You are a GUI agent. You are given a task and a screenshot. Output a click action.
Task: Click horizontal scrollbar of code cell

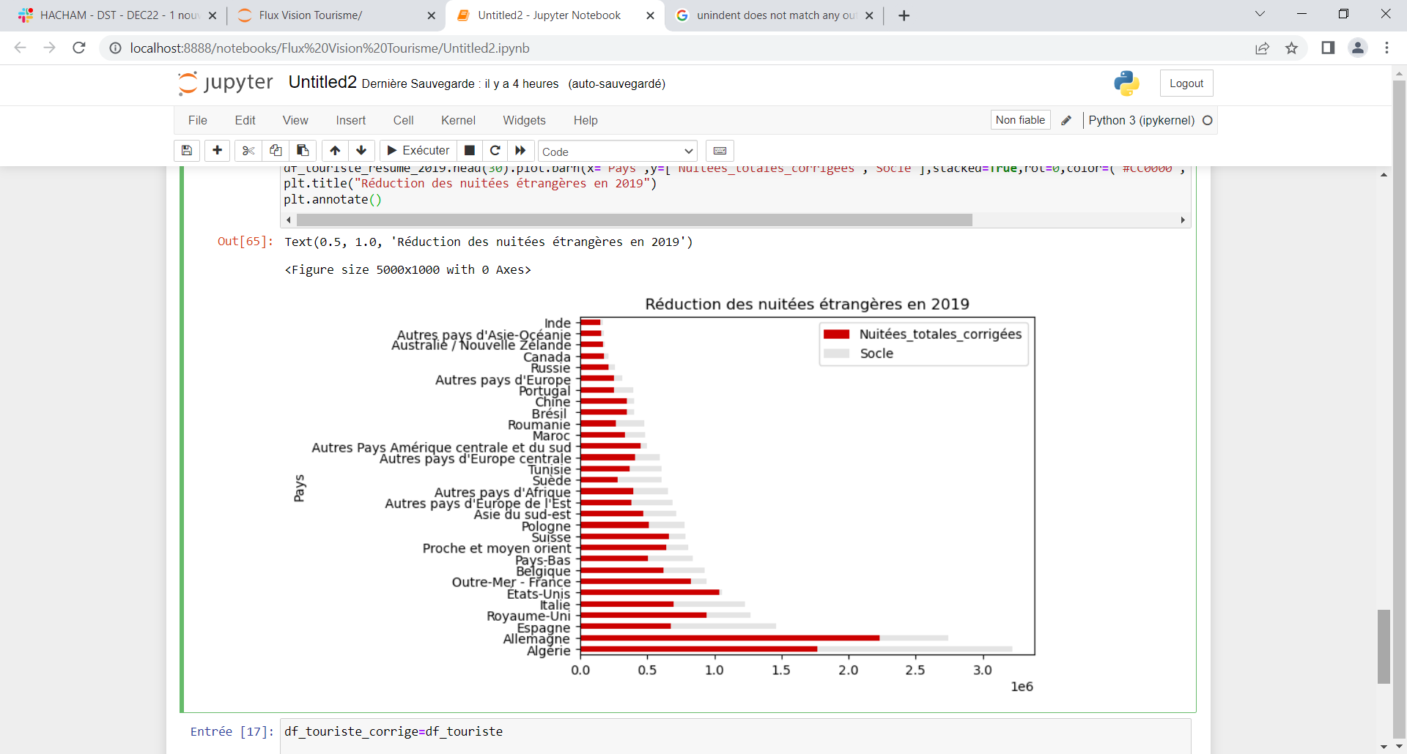[635, 220]
